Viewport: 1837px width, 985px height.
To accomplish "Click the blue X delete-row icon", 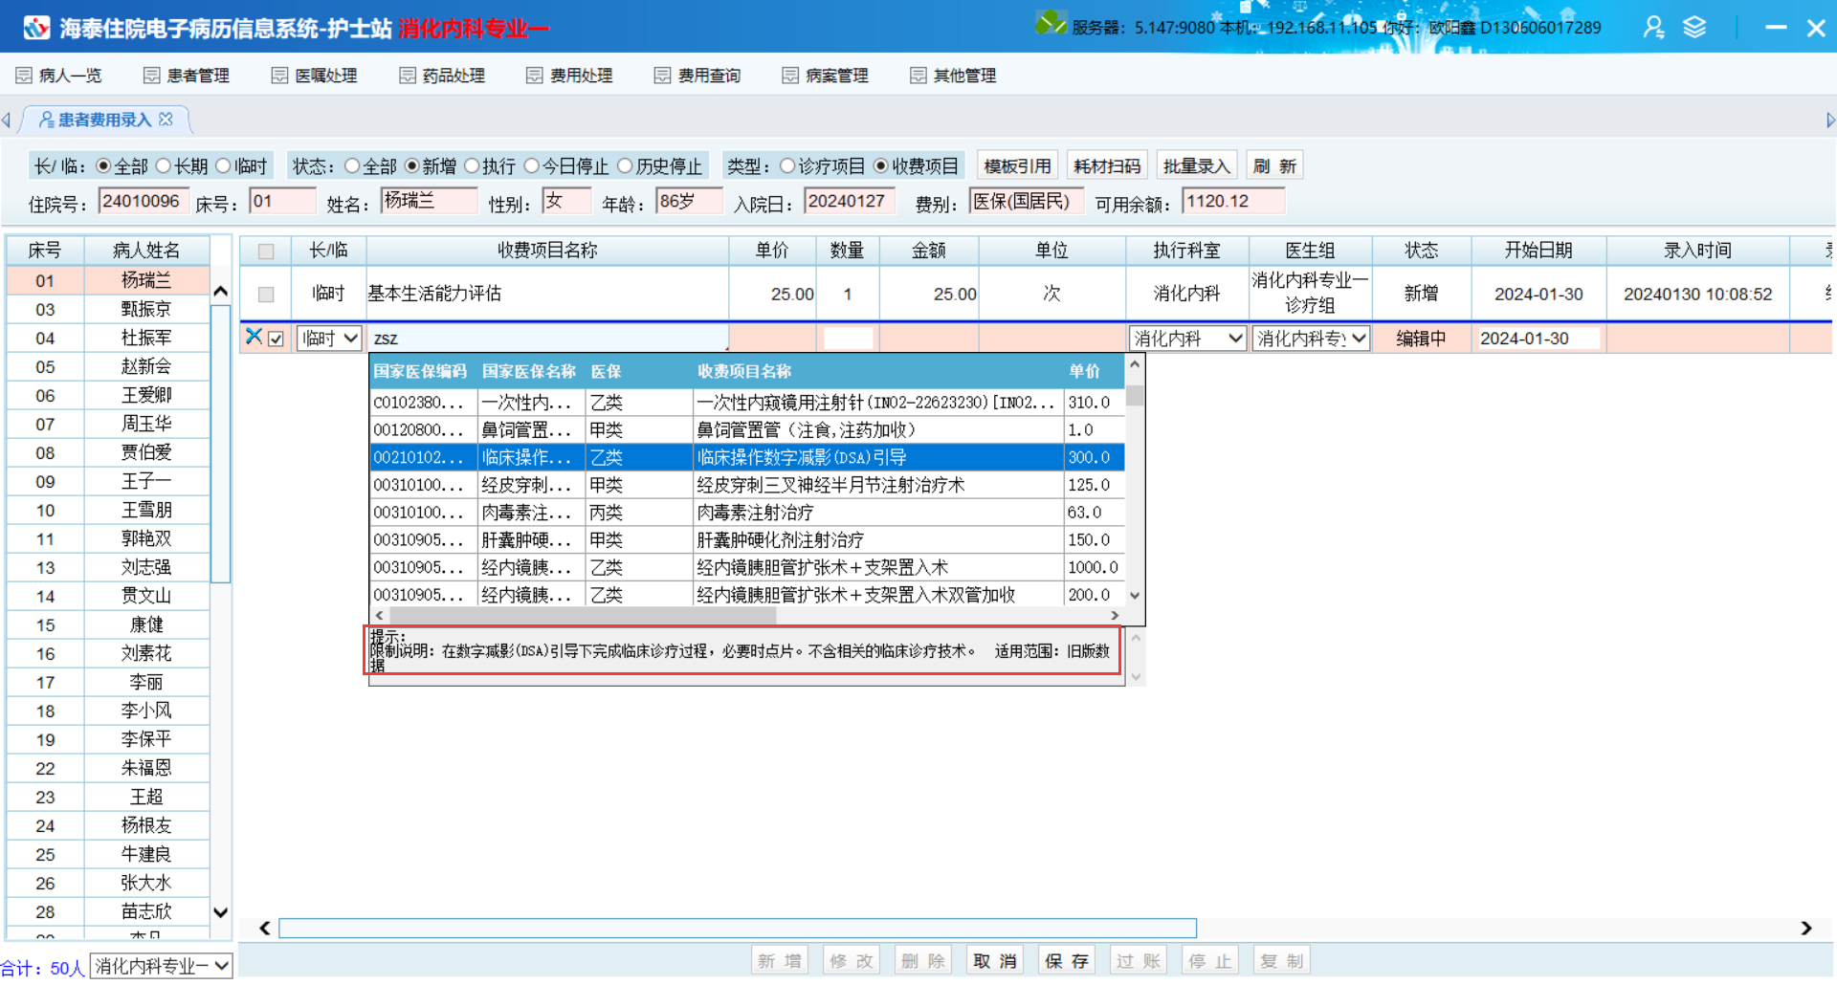I will [x=254, y=336].
